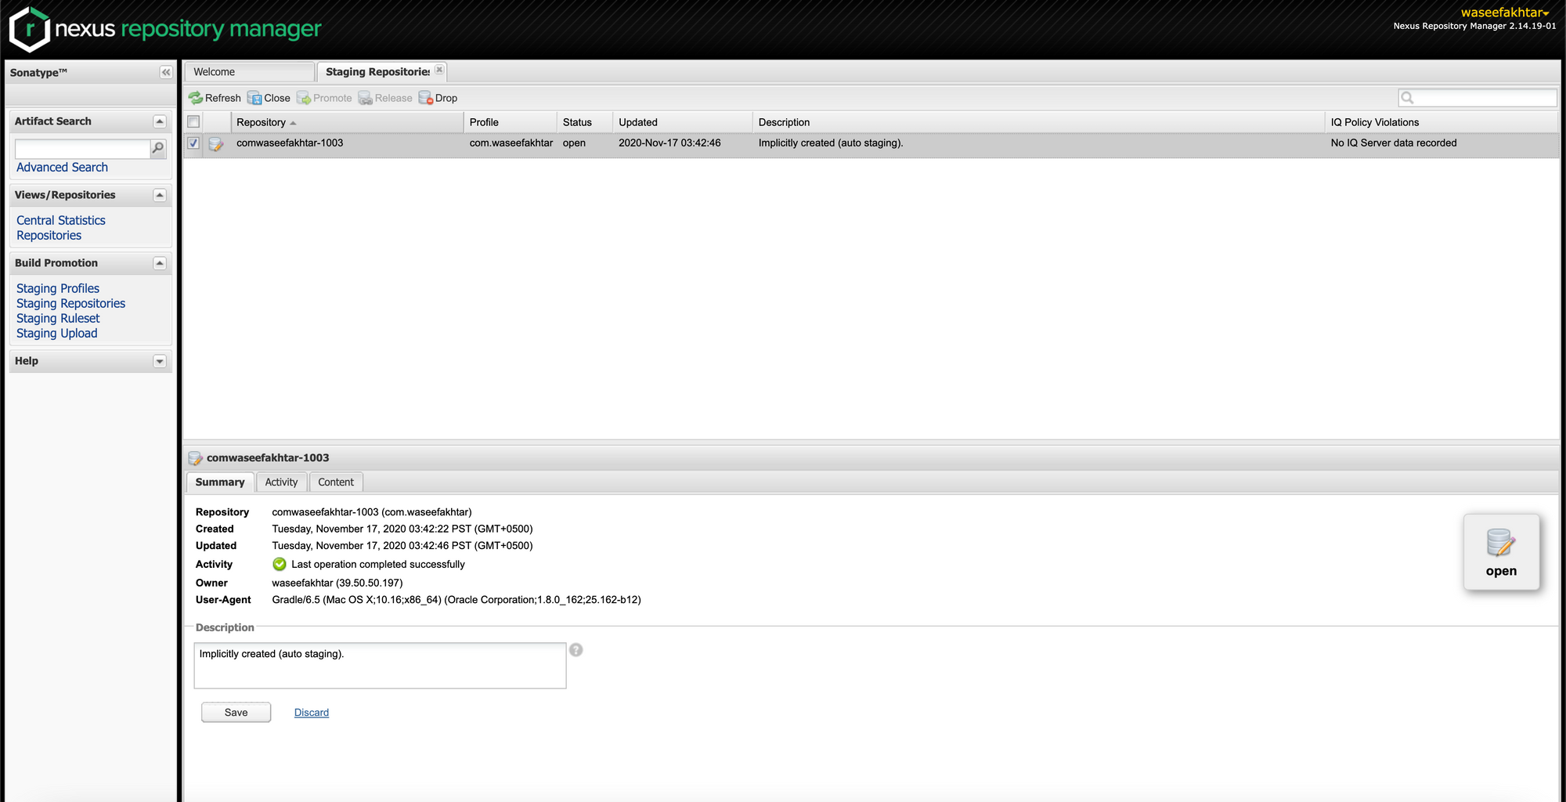Focus the staging repositories filter search box
The image size is (1566, 802).
1478,98
